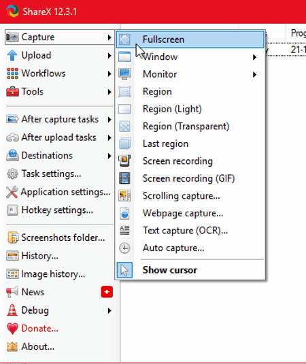Screen dimensions: 306x364
Task: Click the Fullscreen capture icon
Action: click(x=124, y=39)
